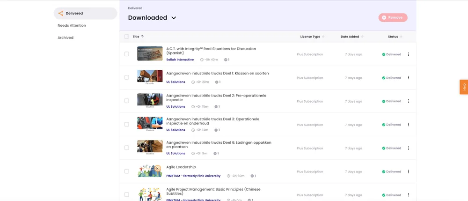Open the Needs Attention section
This screenshot has height=201, width=468.
(72, 26)
